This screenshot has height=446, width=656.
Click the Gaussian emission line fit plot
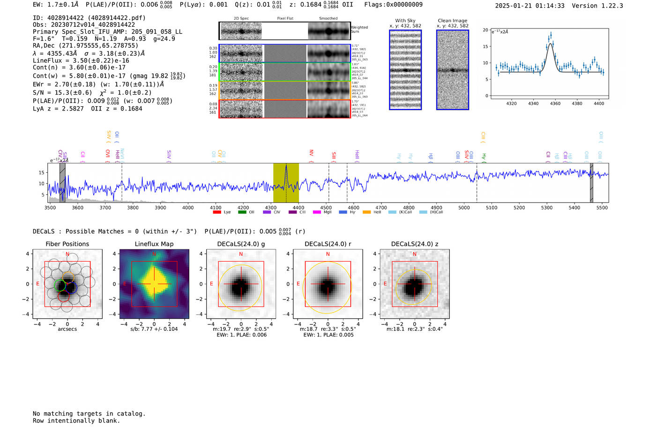tap(549, 64)
